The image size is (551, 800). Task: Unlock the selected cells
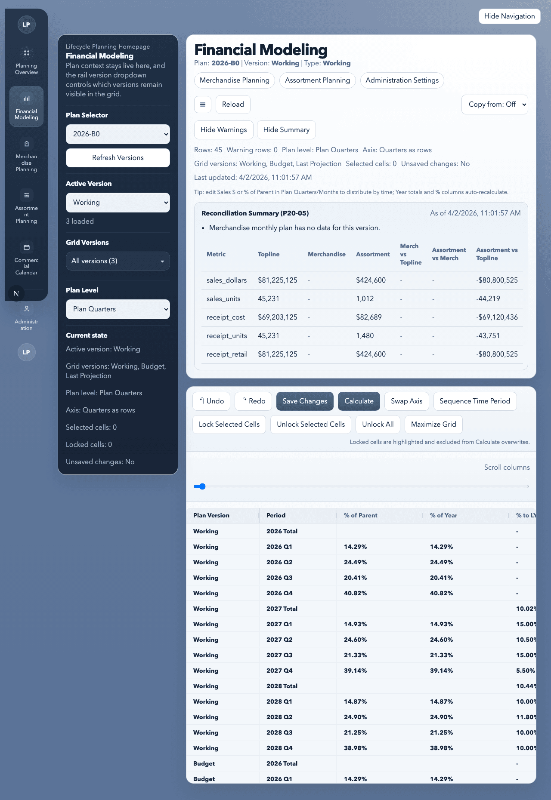[311, 425]
